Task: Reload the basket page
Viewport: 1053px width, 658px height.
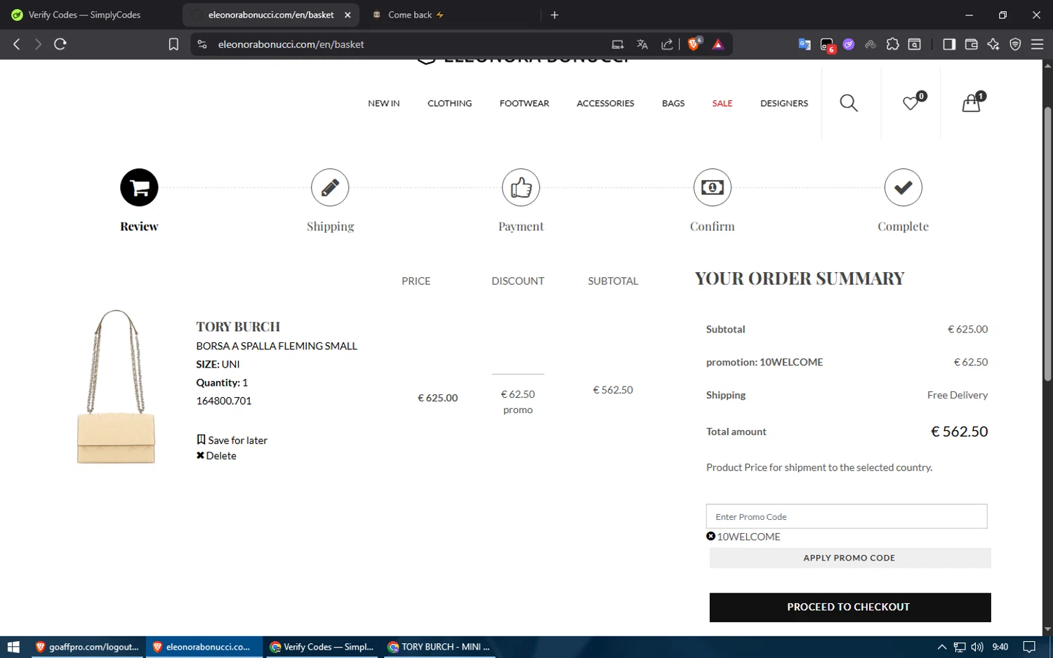Action: [x=60, y=44]
